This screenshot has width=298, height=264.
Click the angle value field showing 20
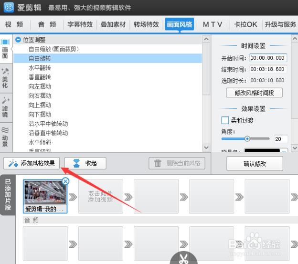(280, 139)
